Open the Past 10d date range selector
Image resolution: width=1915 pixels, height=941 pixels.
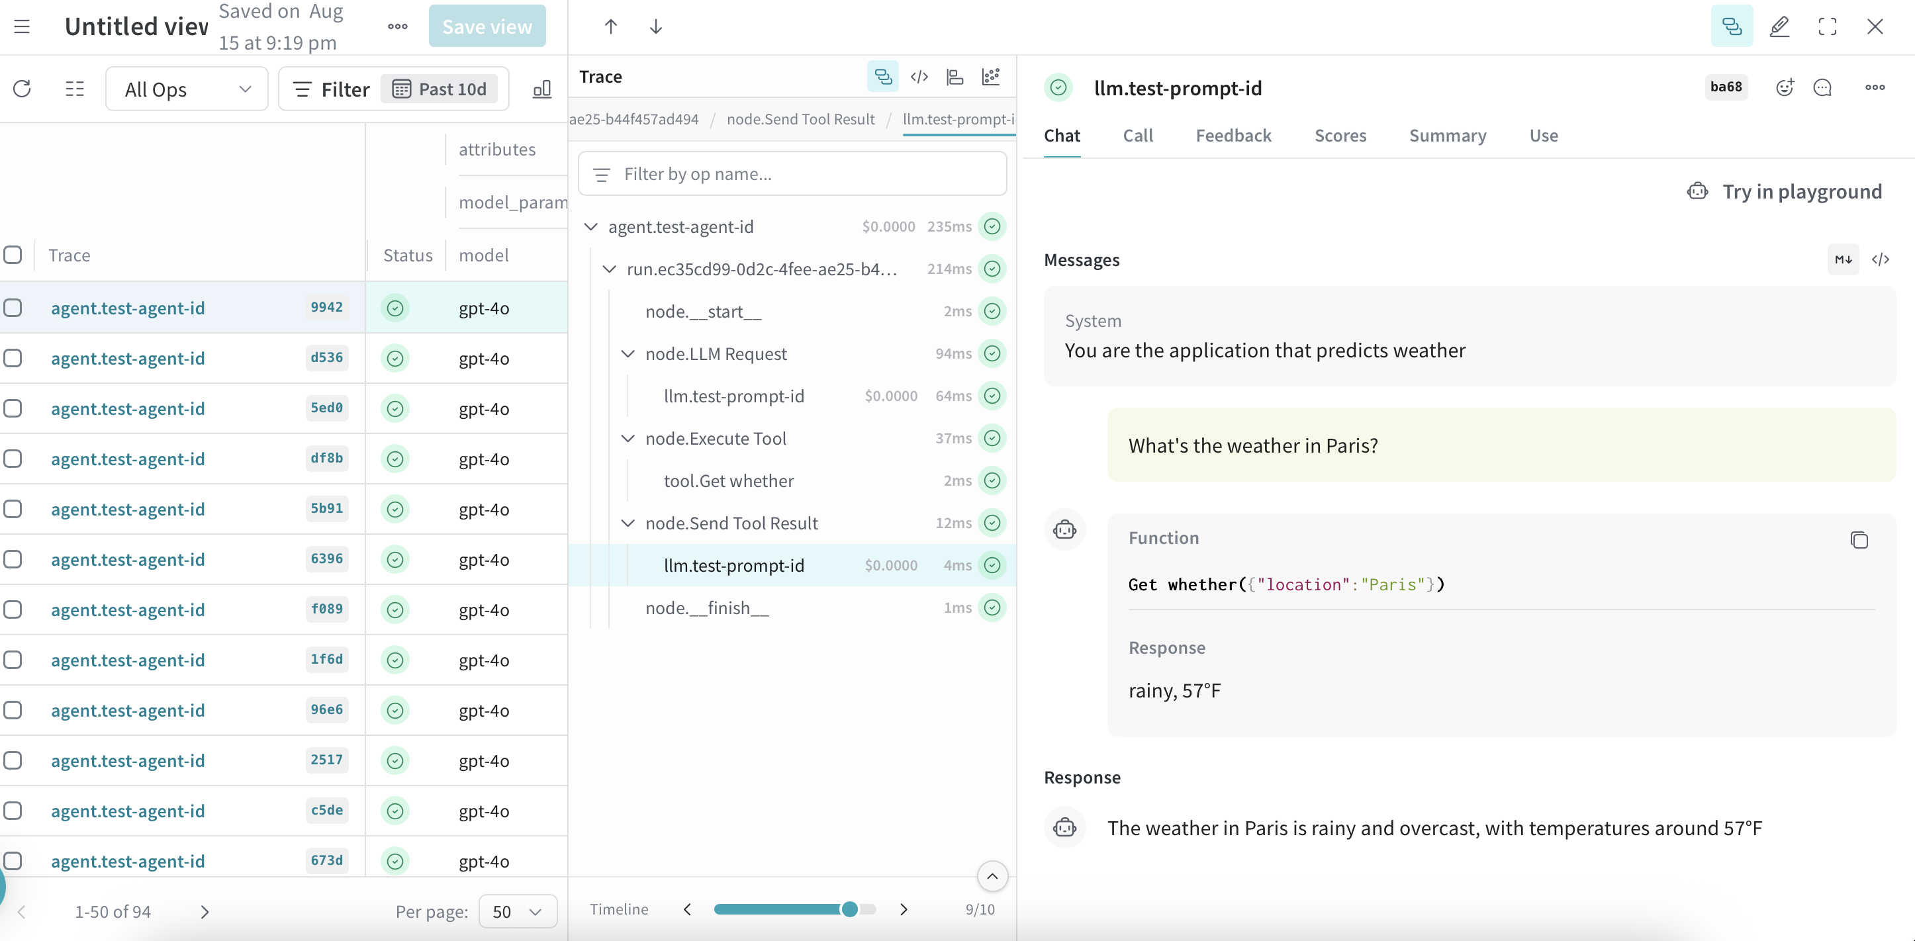pyautogui.click(x=440, y=89)
